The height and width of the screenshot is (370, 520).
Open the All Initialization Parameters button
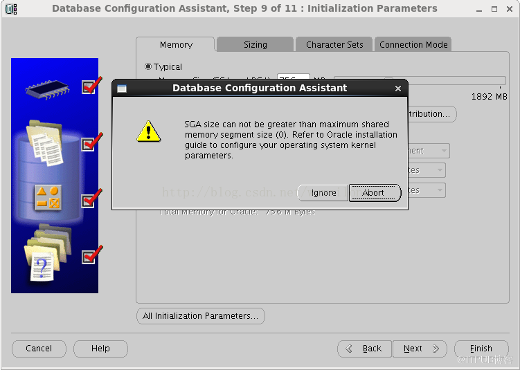point(201,316)
